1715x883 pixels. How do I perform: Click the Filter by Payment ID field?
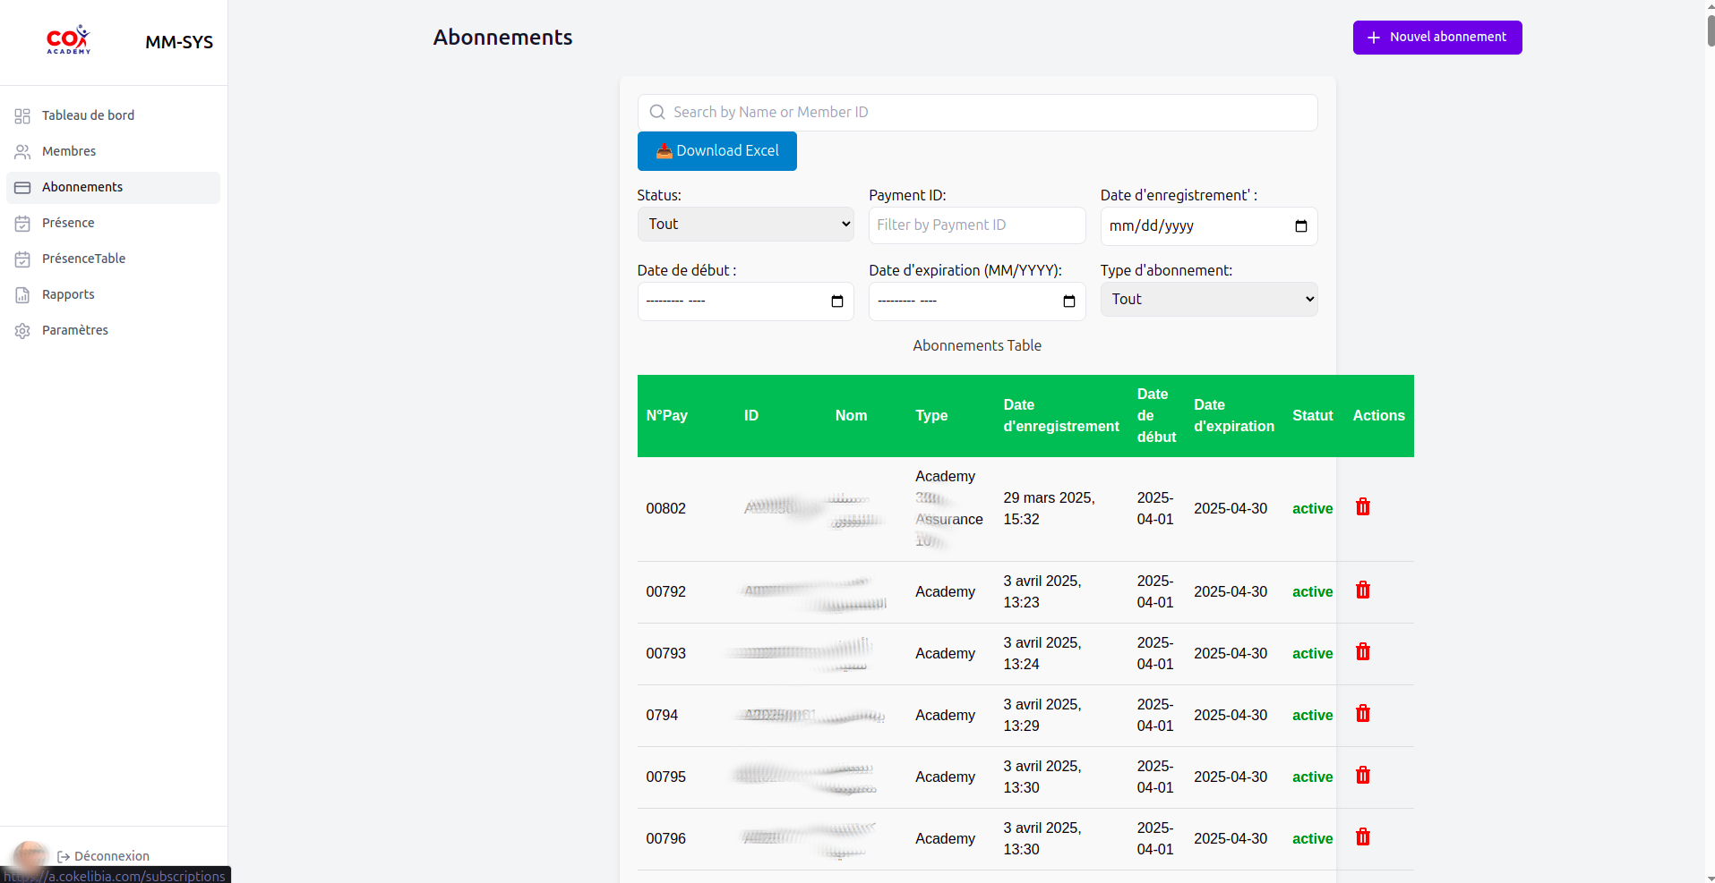pyautogui.click(x=976, y=225)
